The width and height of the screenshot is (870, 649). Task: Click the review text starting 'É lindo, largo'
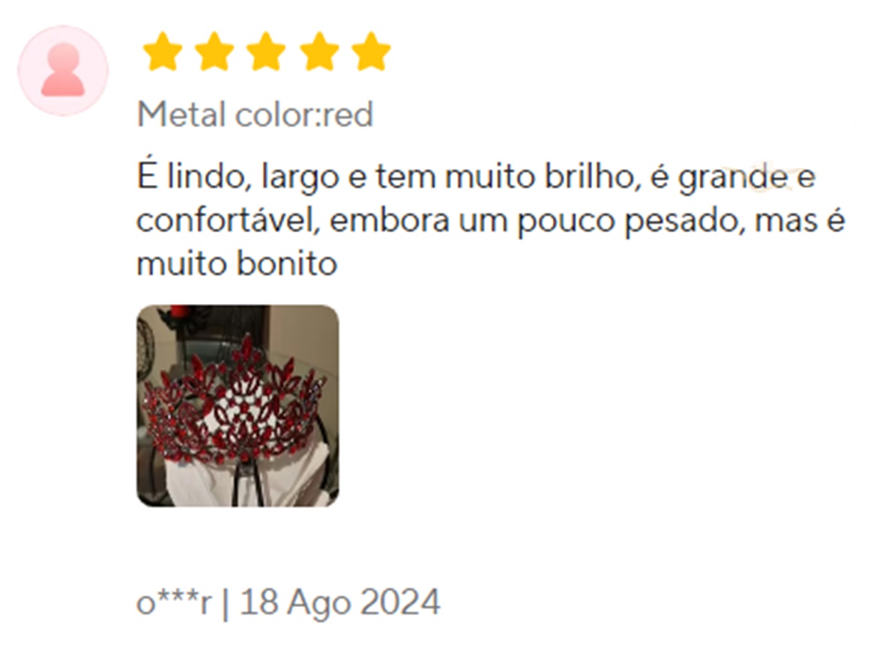click(x=491, y=220)
